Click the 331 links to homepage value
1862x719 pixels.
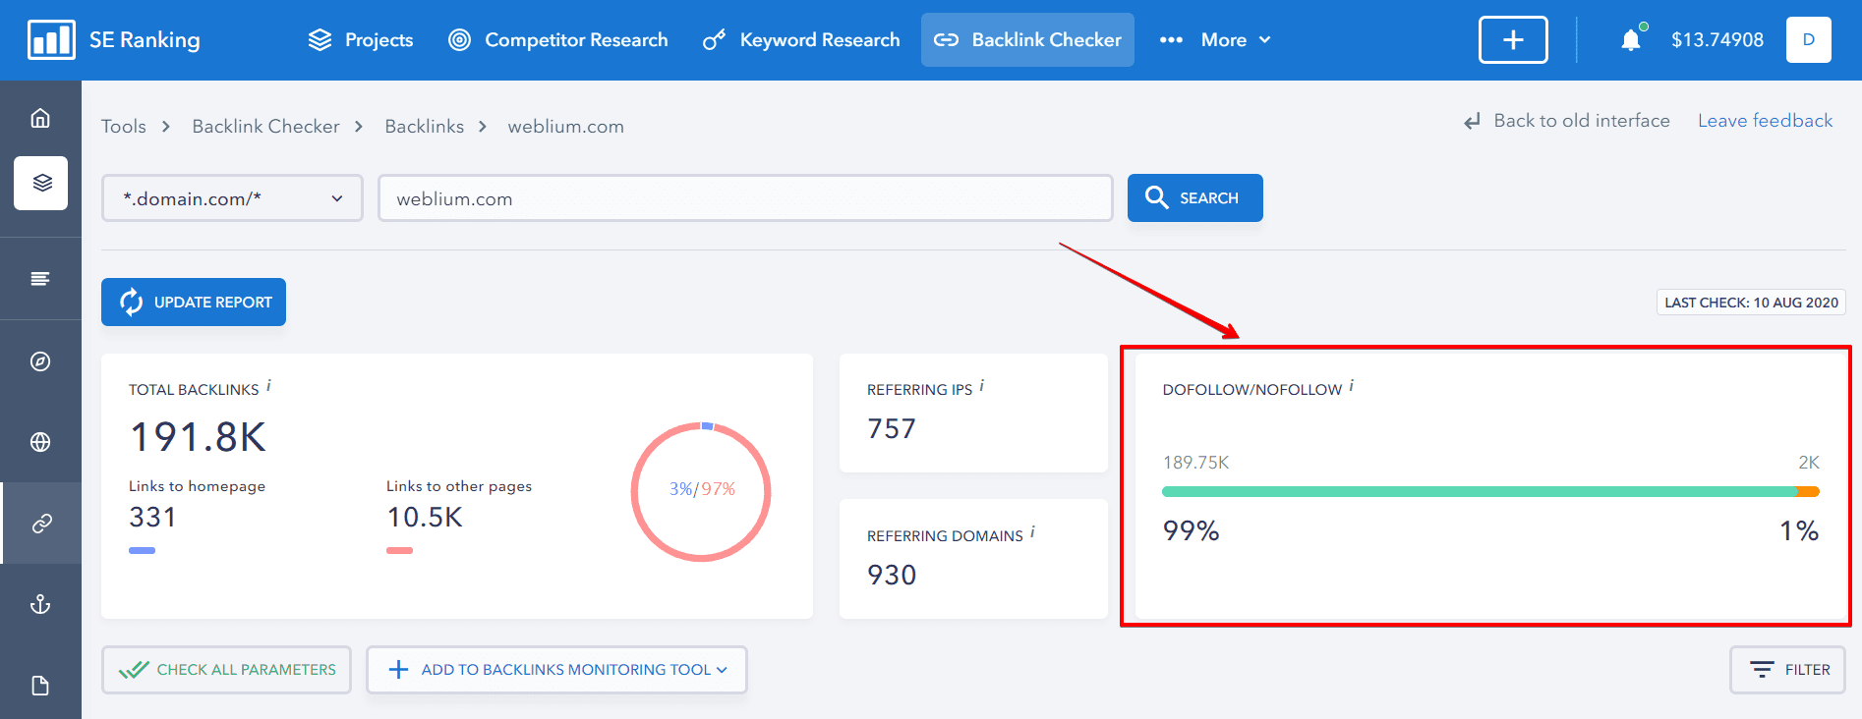click(x=152, y=518)
